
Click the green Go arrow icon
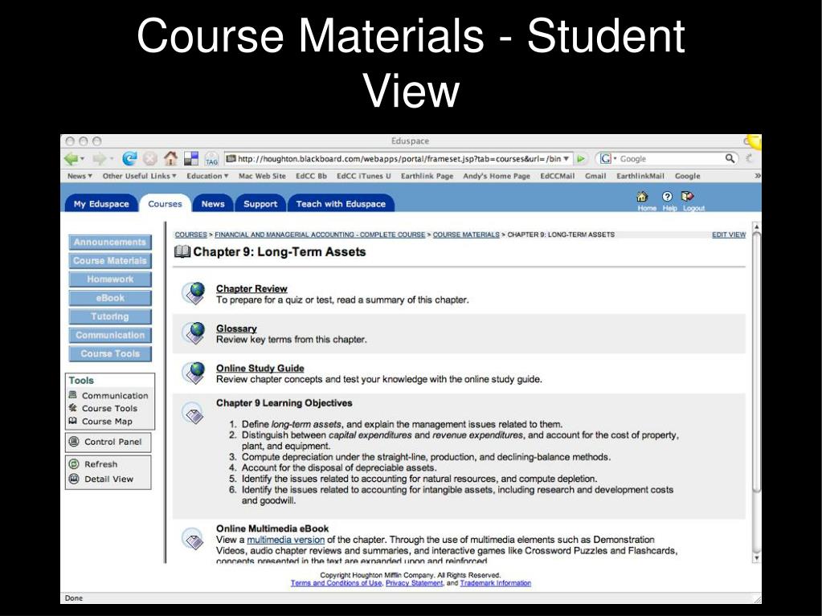click(581, 158)
